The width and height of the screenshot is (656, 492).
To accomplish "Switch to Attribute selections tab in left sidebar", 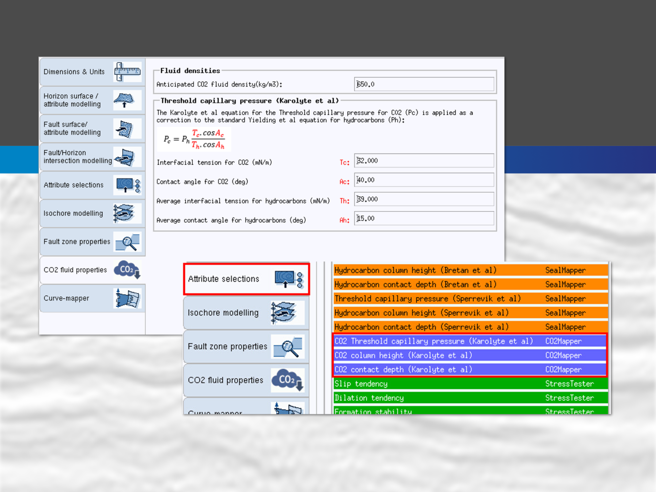I will pyautogui.click(x=92, y=185).
